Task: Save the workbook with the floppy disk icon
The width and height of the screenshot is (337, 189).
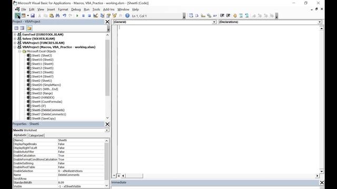Action: pyautogui.click(x=33, y=16)
